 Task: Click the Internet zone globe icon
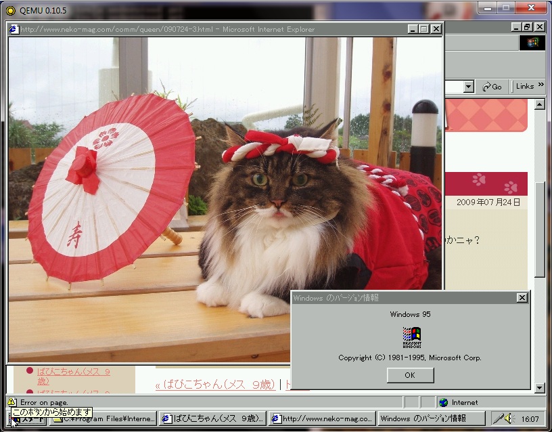[x=443, y=402]
